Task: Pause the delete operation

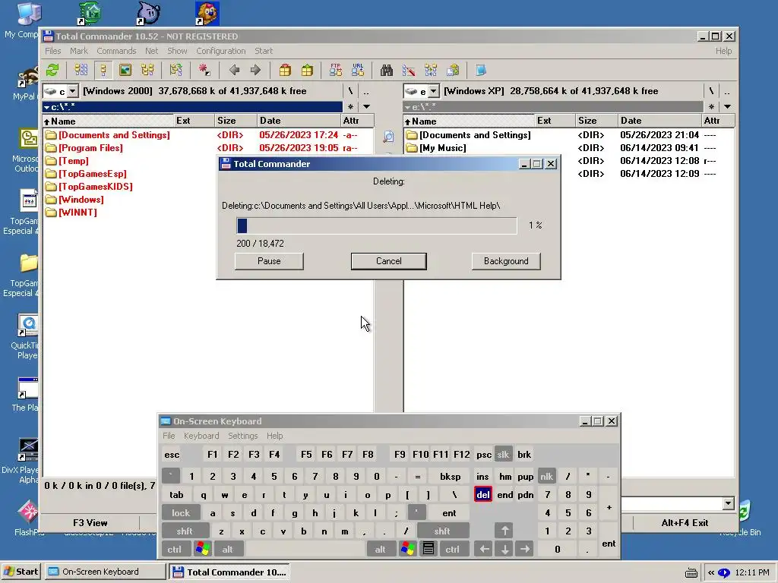Action: tap(269, 261)
